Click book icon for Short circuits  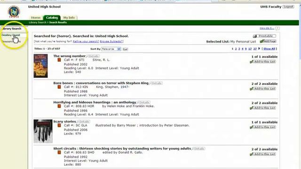point(59,152)
